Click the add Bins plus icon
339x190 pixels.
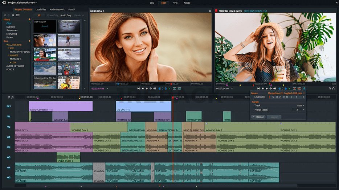click(30, 41)
